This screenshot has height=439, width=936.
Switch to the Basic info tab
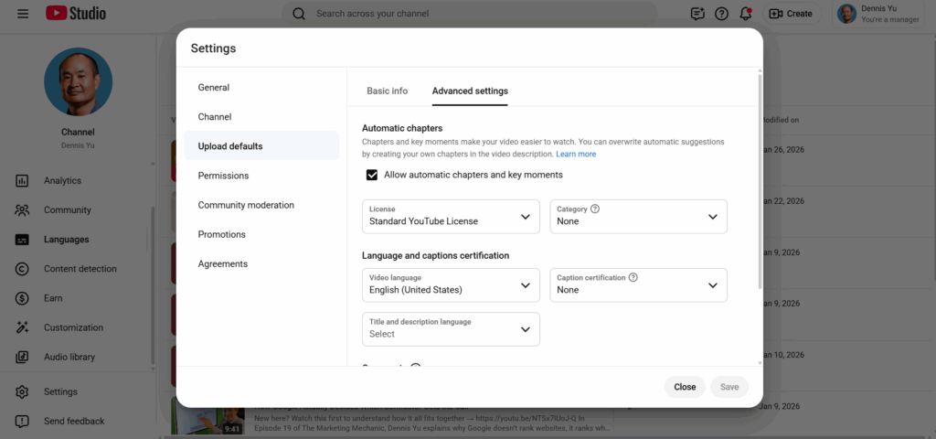point(387,91)
